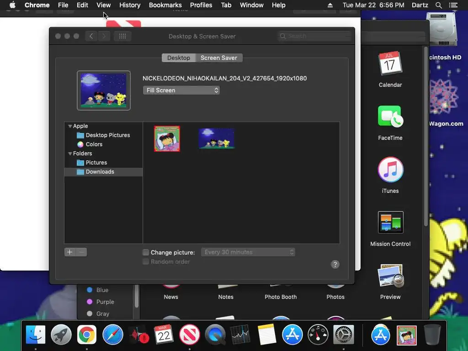Select the Desktop tab

click(179, 58)
